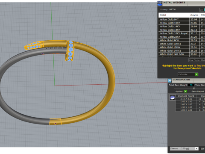The width and height of the screenshot is (205, 154).
Task: Select the Yellow Gold:10KY row
Action: pyautogui.click(x=182, y=23)
